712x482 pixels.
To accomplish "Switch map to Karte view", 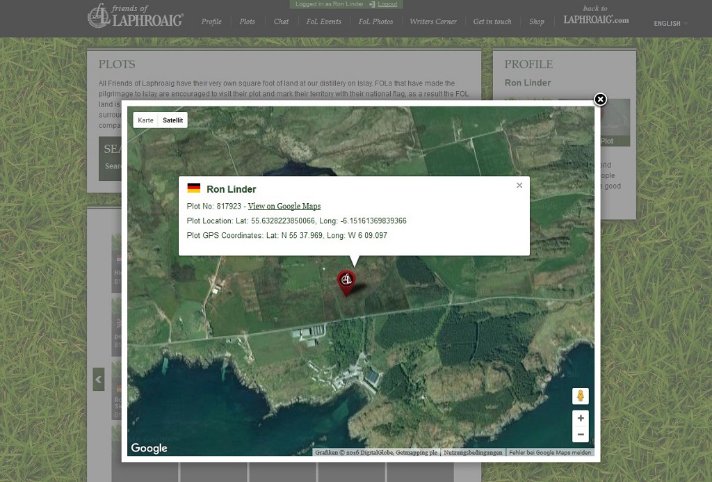I will point(145,120).
